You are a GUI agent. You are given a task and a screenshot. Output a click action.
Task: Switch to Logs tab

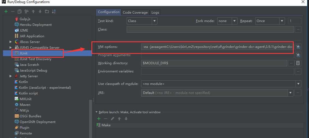click(x=155, y=13)
